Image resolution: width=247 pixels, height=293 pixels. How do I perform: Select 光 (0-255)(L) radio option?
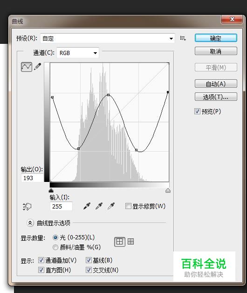(x=55, y=237)
